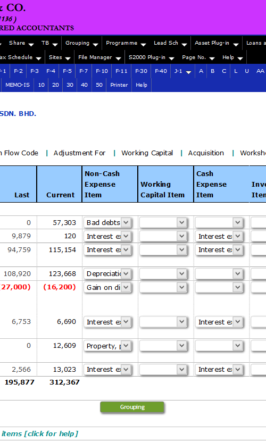
Task: Open Cash Expense dropdown in the 120 row
Action: point(219,236)
